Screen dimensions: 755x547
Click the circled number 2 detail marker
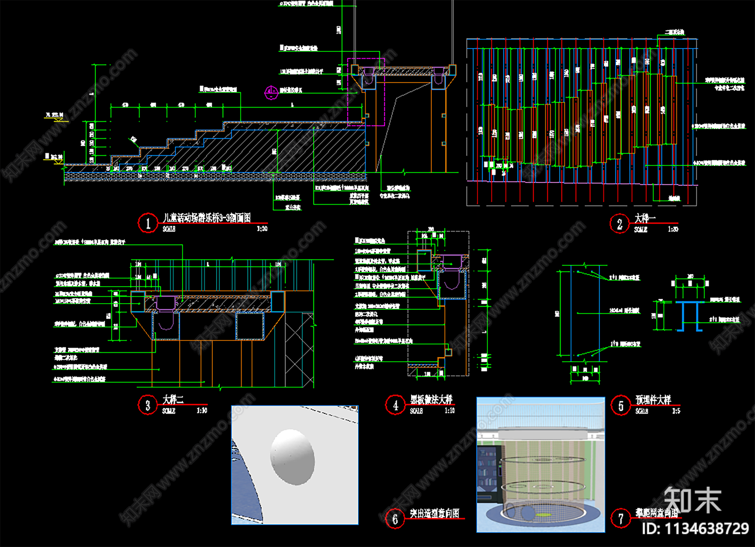619,224
